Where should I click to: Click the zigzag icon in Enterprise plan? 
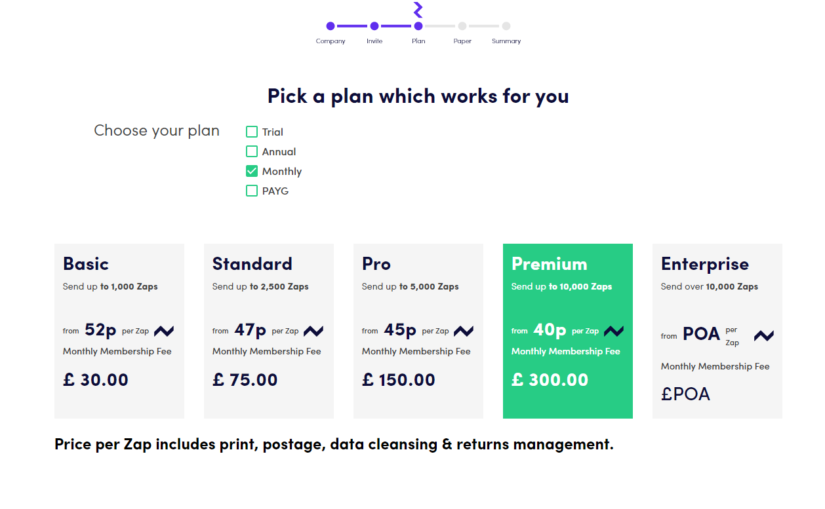[x=763, y=335]
